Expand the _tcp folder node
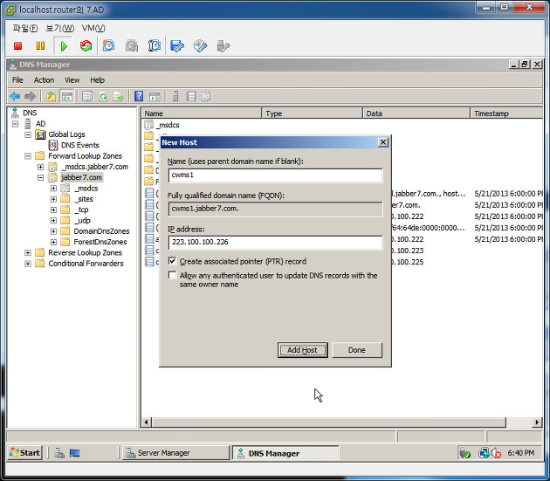The width and height of the screenshot is (550, 481). [x=53, y=210]
